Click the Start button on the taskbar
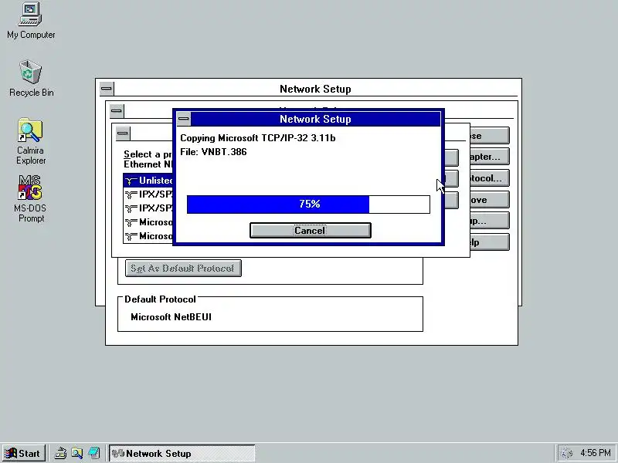 (x=24, y=453)
